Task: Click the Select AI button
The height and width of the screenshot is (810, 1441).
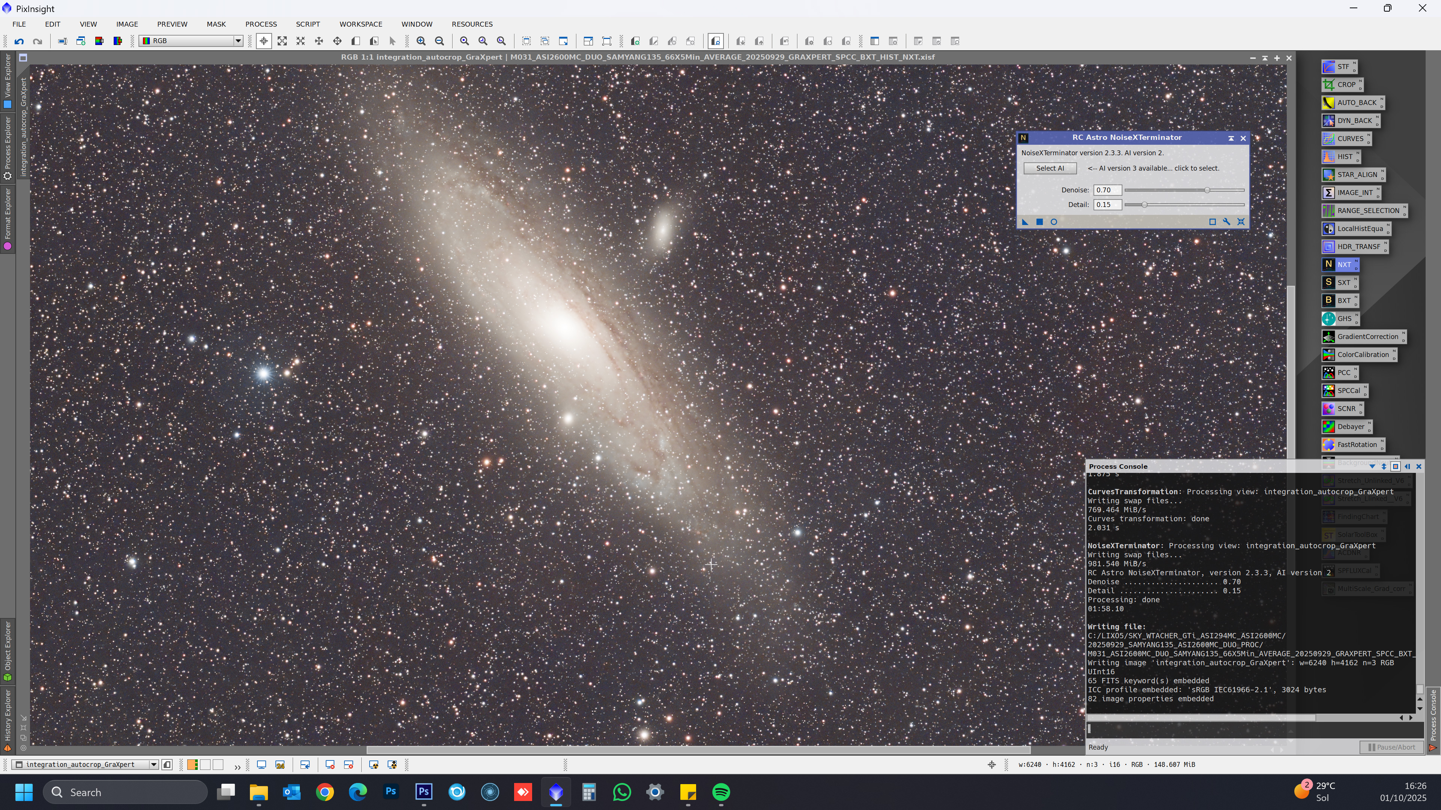Action: click(x=1050, y=168)
